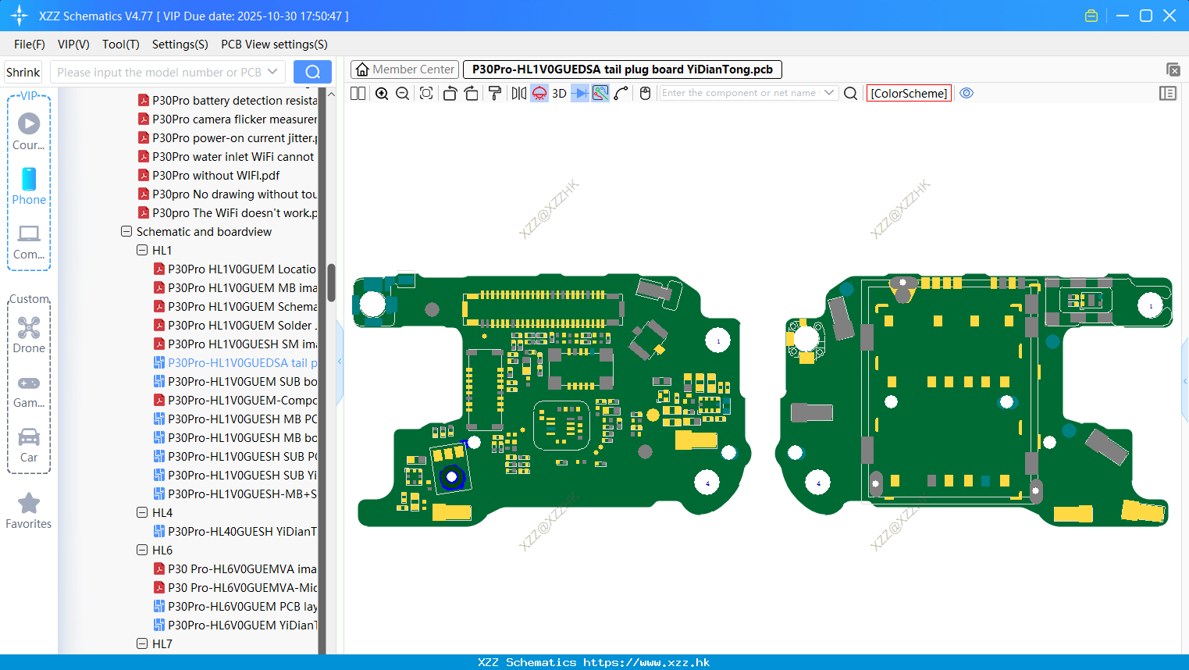1189x670 pixels.
Task: Select the trace connection line tool
Action: point(621,93)
